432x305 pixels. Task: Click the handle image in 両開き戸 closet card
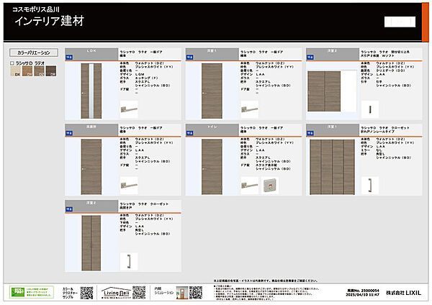[x=129, y=261]
